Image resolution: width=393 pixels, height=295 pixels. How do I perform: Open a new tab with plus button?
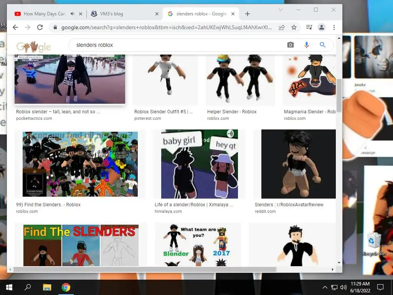click(x=248, y=14)
